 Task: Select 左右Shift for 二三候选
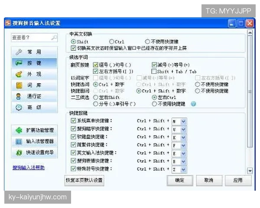(96, 97)
